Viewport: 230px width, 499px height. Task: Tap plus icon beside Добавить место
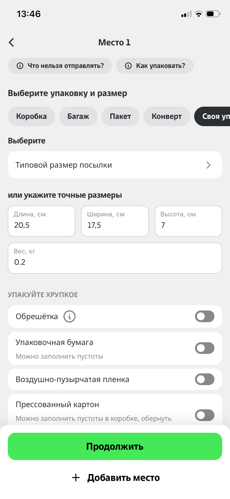click(x=76, y=478)
